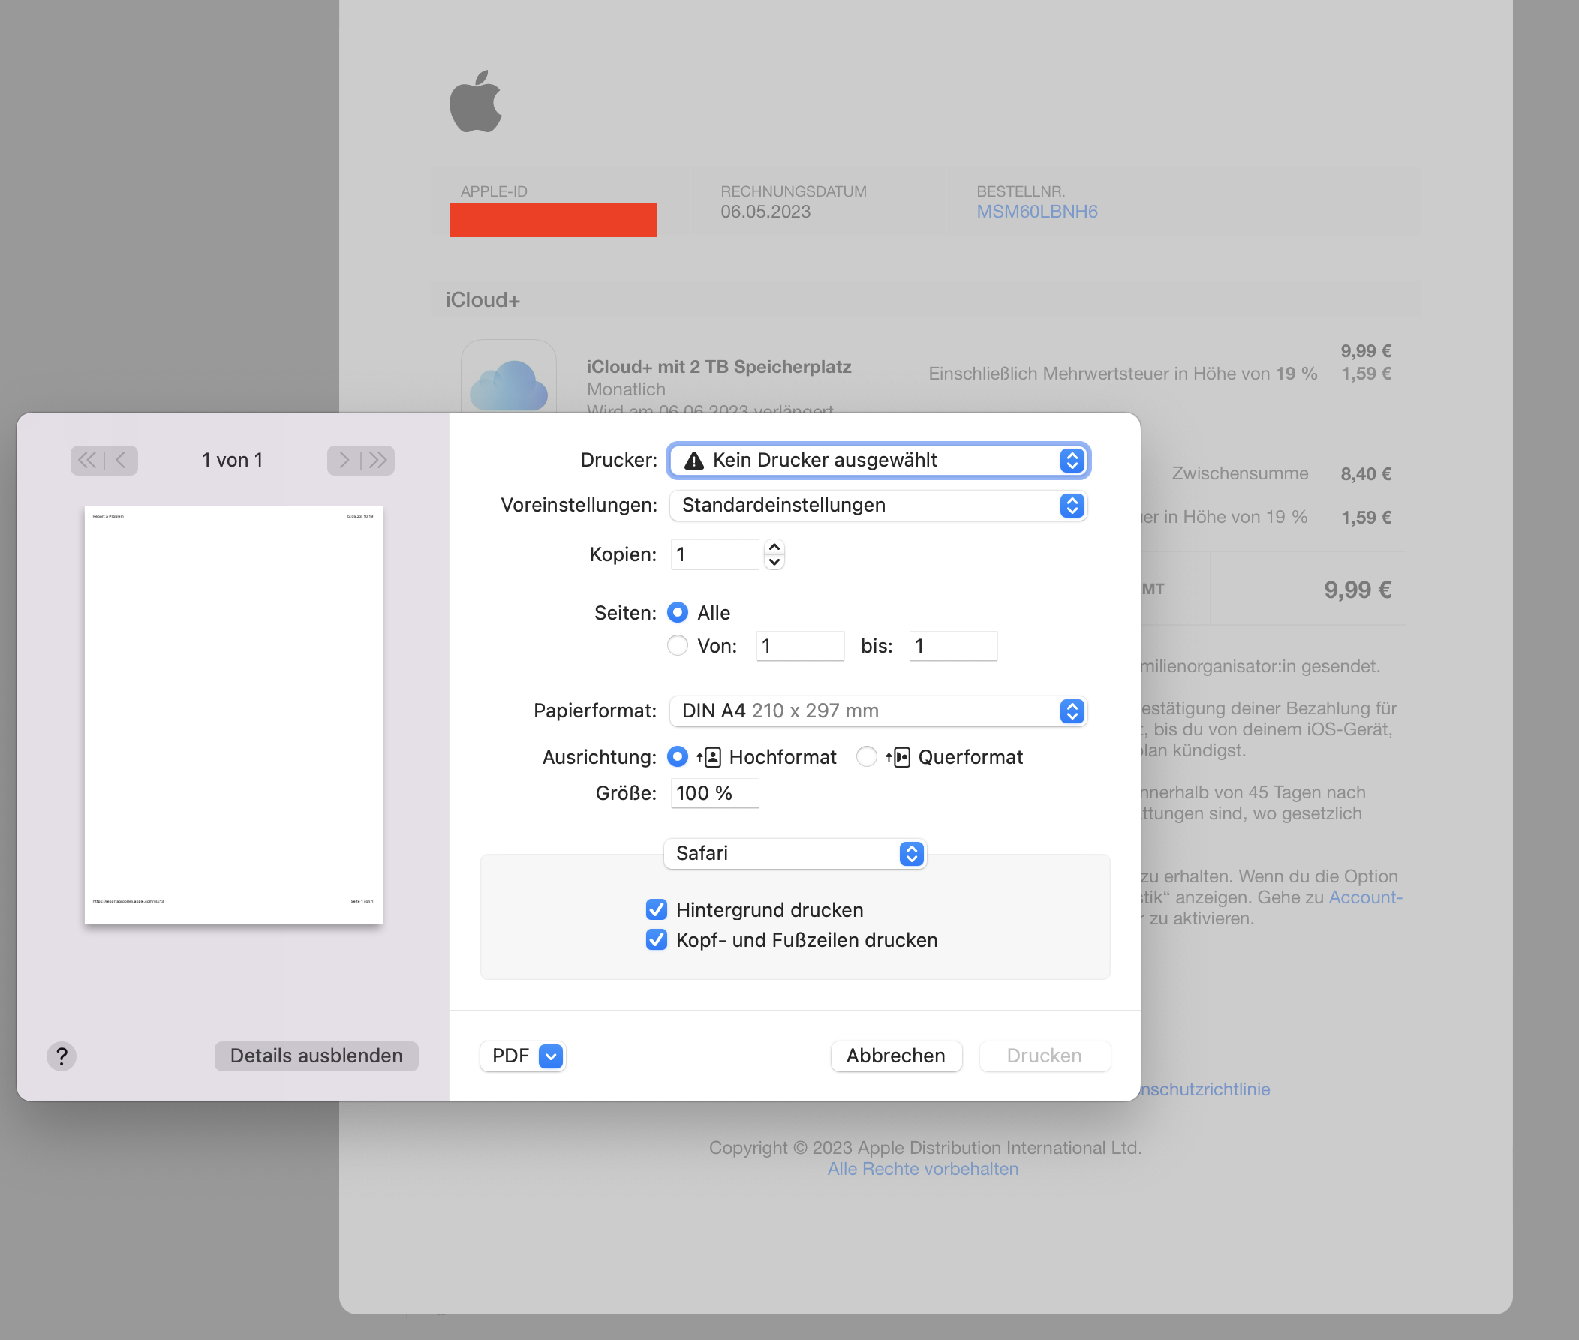Open the Papierformat DIN A4 dropdown
The height and width of the screenshot is (1340, 1579).
point(878,711)
